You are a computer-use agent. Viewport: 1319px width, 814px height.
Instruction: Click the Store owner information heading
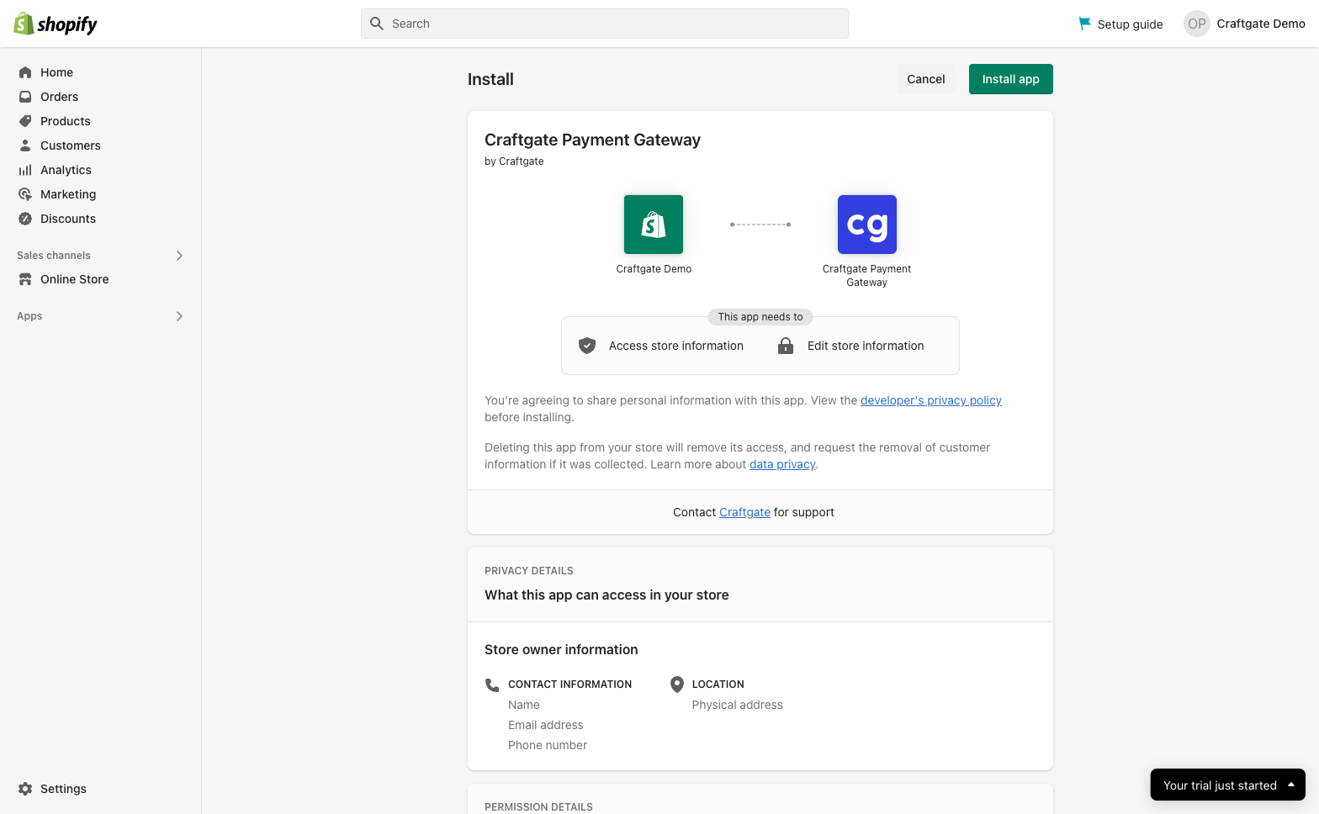point(561,649)
